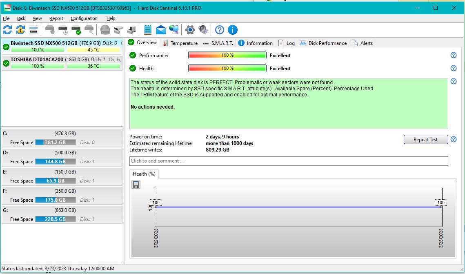Switch to the Disk Performance tab

coord(323,43)
